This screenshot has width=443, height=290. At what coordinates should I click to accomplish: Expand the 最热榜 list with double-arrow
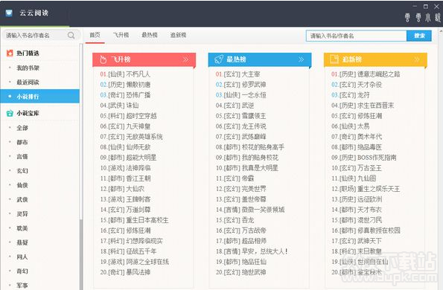[x=302, y=59]
